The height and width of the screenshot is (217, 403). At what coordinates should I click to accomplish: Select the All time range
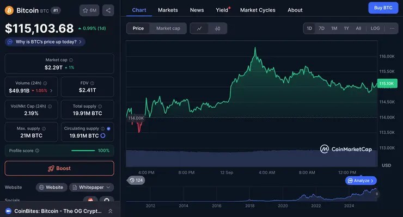point(358,28)
